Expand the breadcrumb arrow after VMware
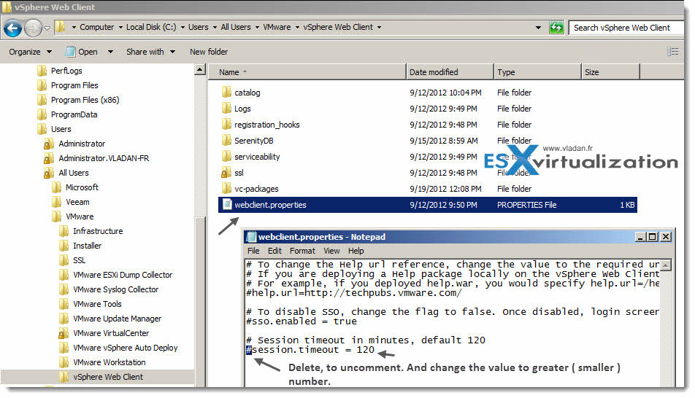Viewport: 695px width, 398px height. click(x=297, y=28)
